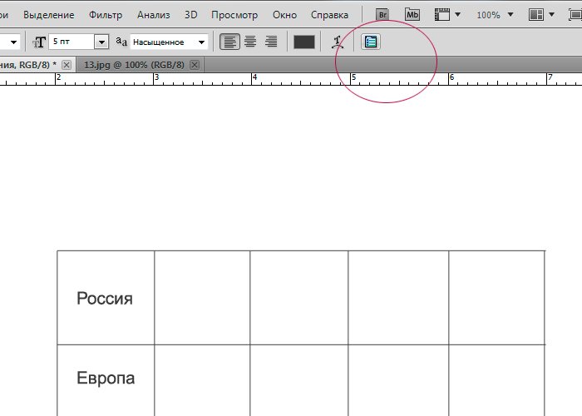Image resolution: width=582 pixels, height=416 pixels.
Task: Open the text color swatch
Action: pos(304,42)
